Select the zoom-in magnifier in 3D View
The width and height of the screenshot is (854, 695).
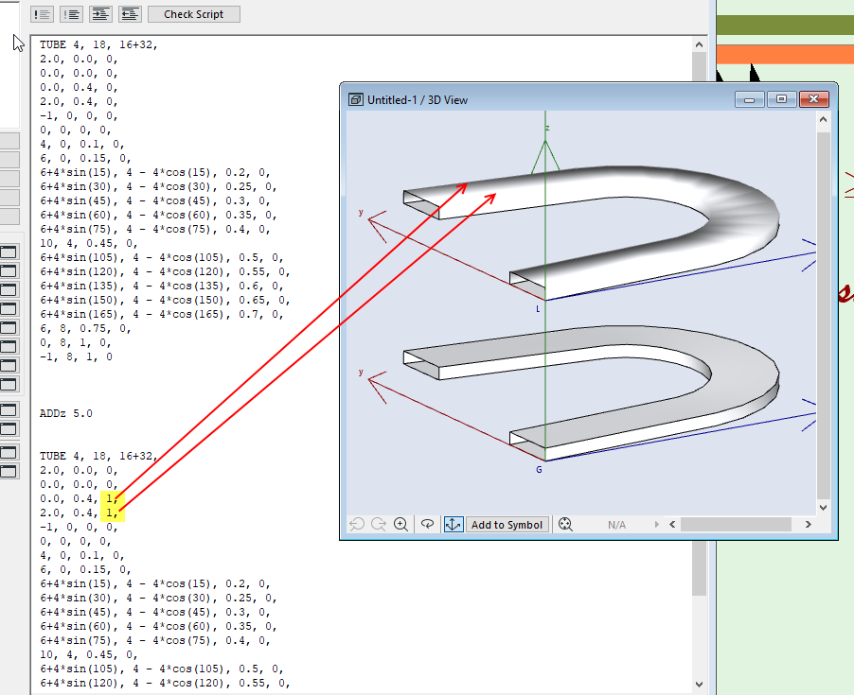coord(400,524)
